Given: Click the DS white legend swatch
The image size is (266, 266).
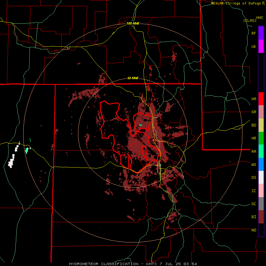Looking at the screenshot, I should point(261,177).
